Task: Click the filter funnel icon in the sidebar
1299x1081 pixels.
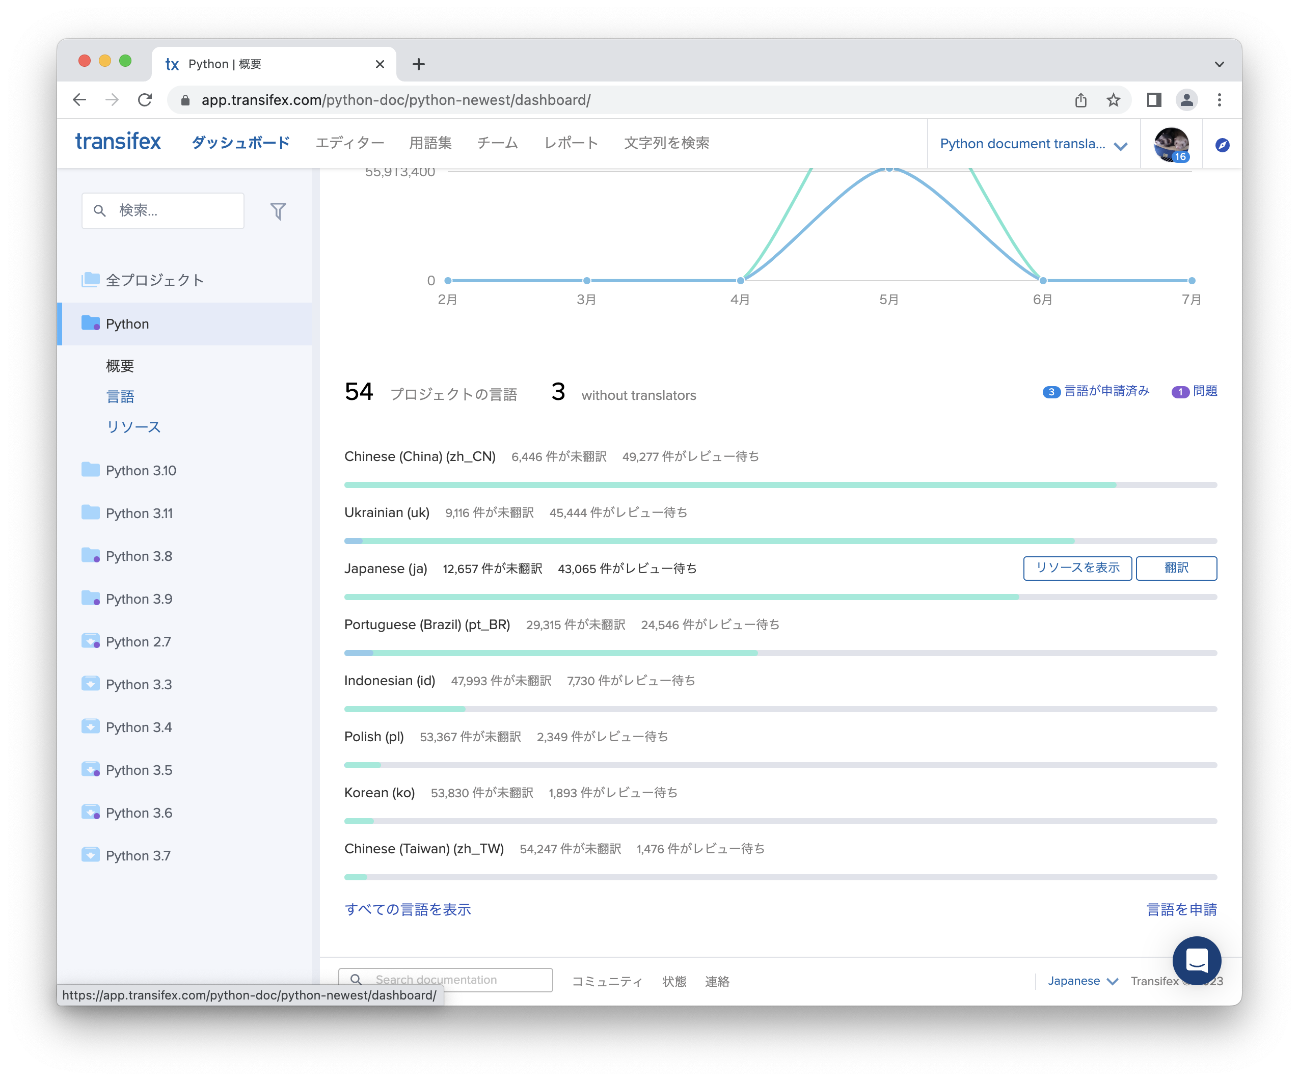Action: pyautogui.click(x=278, y=211)
